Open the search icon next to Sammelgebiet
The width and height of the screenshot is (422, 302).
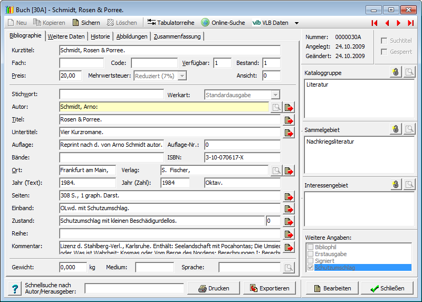pos(409,129)
